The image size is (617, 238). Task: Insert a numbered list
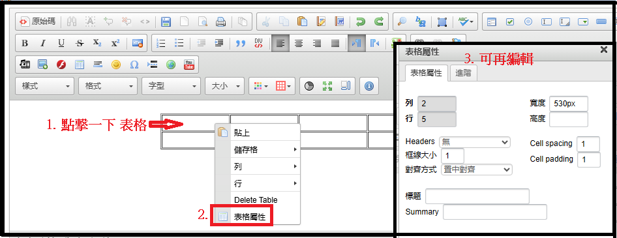161,43
